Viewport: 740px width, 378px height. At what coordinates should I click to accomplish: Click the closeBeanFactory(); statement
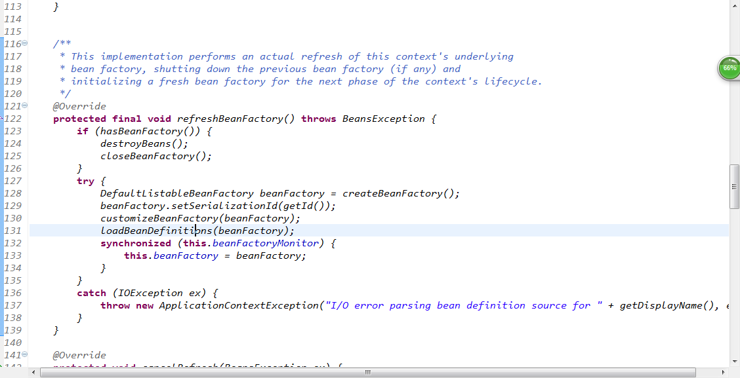pos(155,156)
